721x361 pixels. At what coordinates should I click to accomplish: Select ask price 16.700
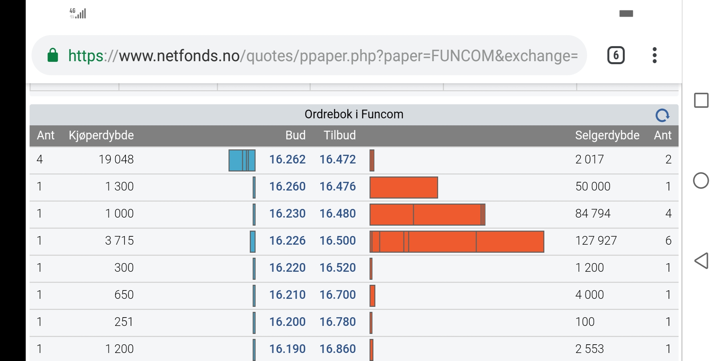pos(338,295)
